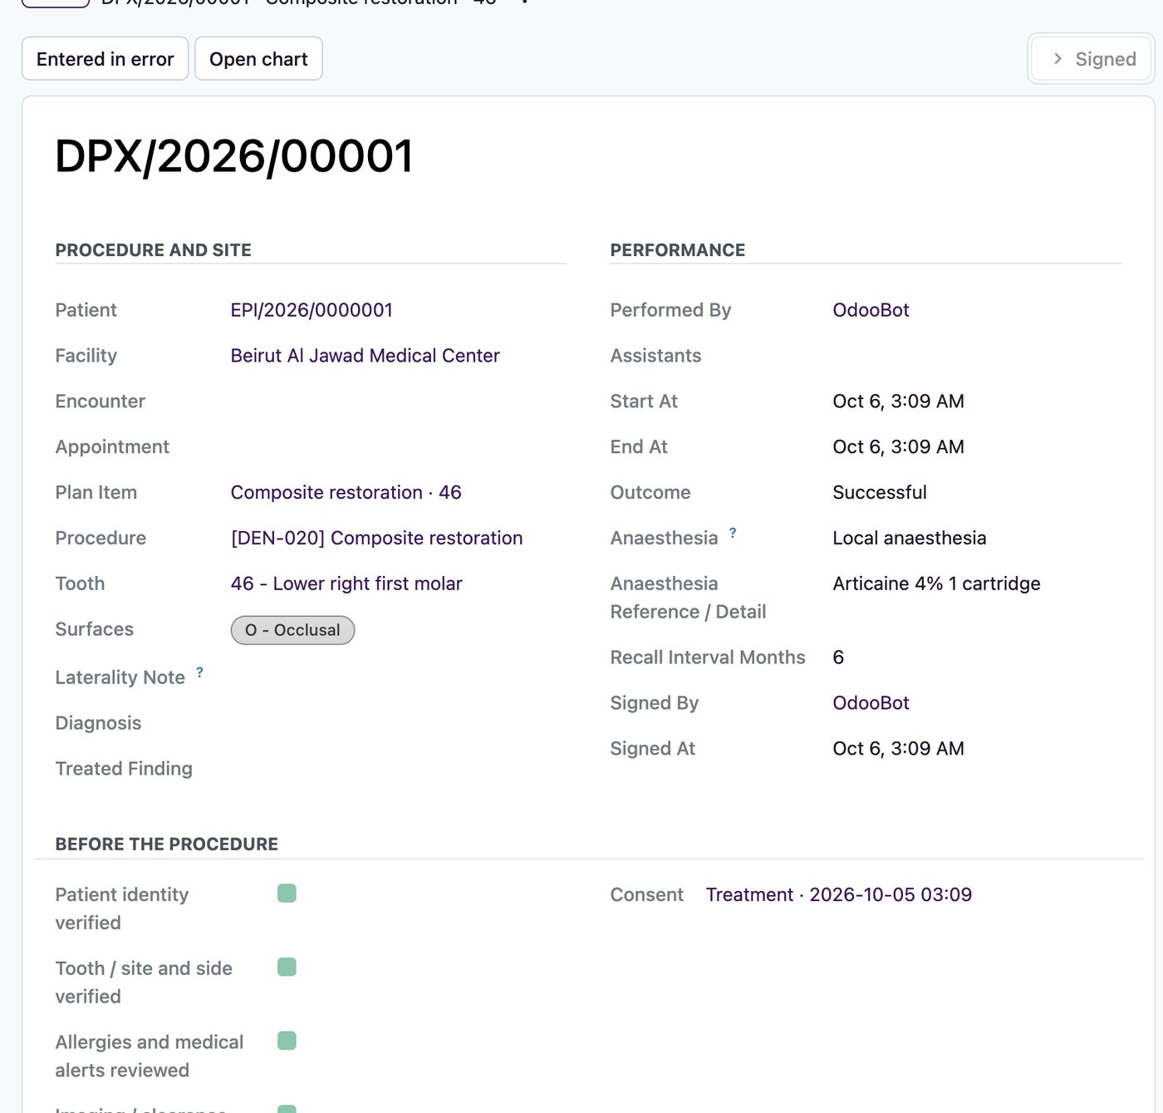The height and width of the screenshot is (1113, 1163).
Task: Click the BEFORE THE PROCEDURE section heading
Action: pyautogui.click(x=167, y=845)
